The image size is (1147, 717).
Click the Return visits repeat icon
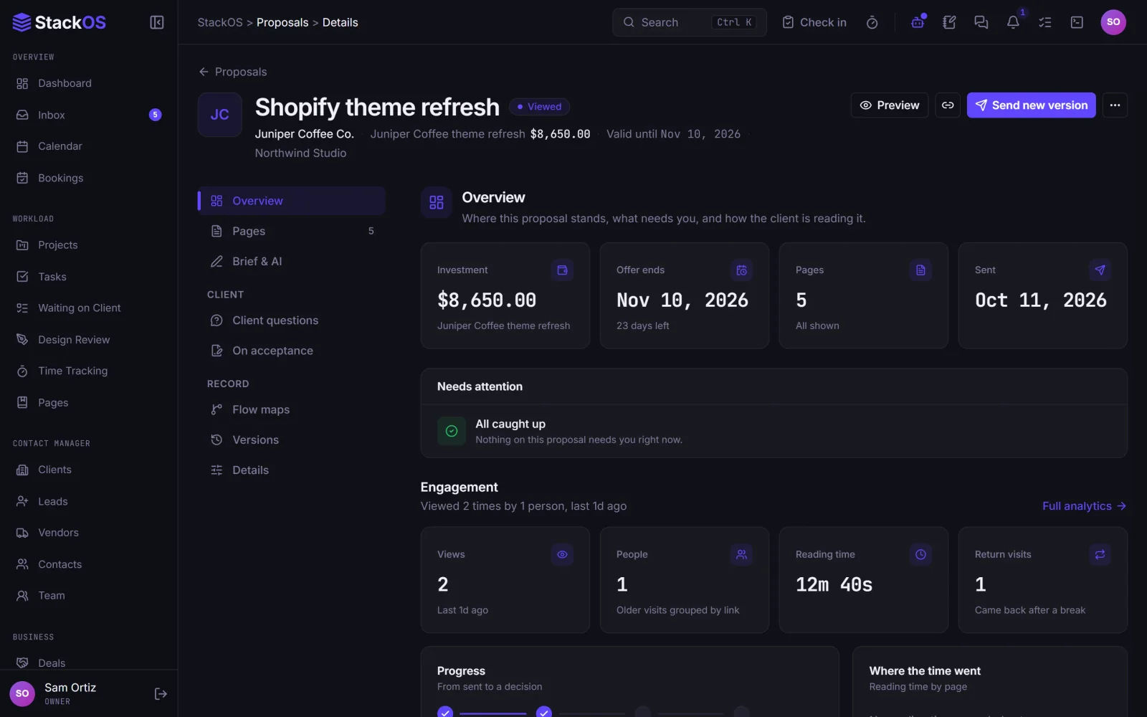[x=1100, y=554]
